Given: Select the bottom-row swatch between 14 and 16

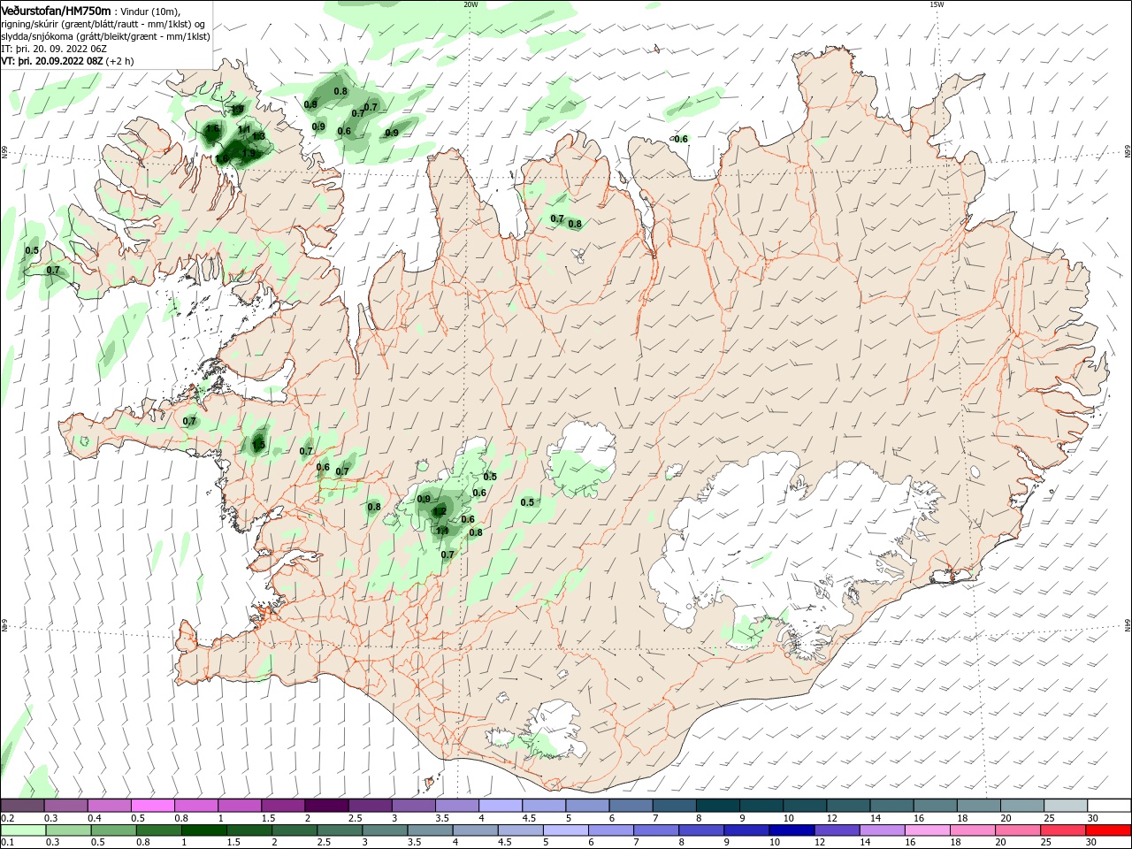Looking at the screenshot, I should (x=882, y=830).
